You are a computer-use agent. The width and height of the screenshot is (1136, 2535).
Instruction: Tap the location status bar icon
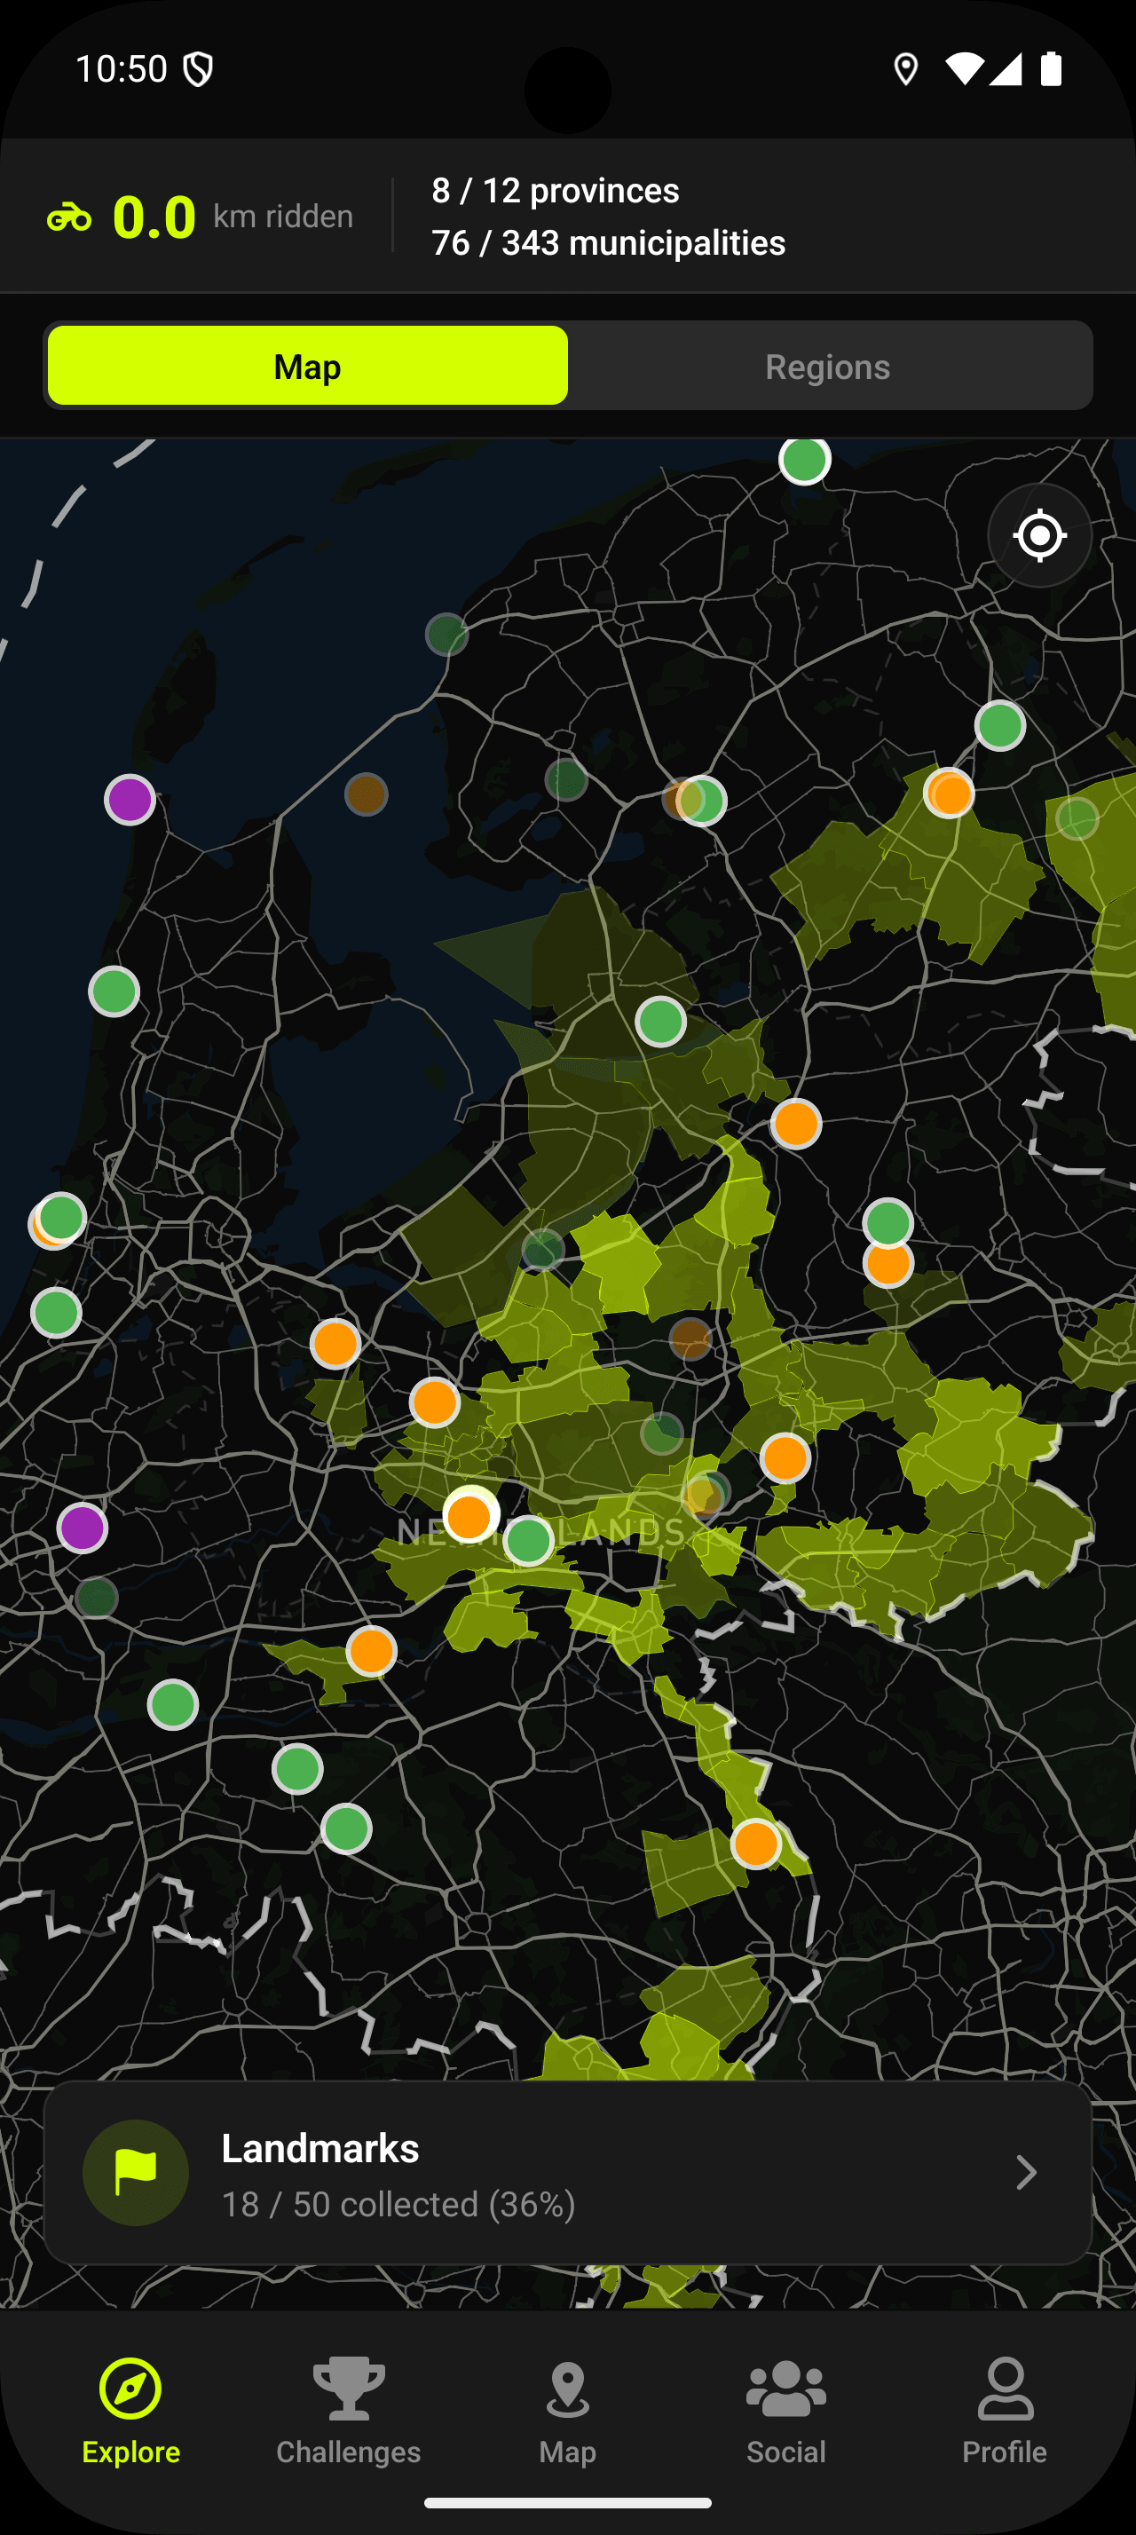(905, 69)
